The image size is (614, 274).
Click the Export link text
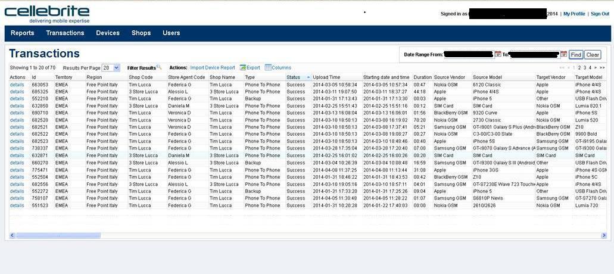click(253, 68)
